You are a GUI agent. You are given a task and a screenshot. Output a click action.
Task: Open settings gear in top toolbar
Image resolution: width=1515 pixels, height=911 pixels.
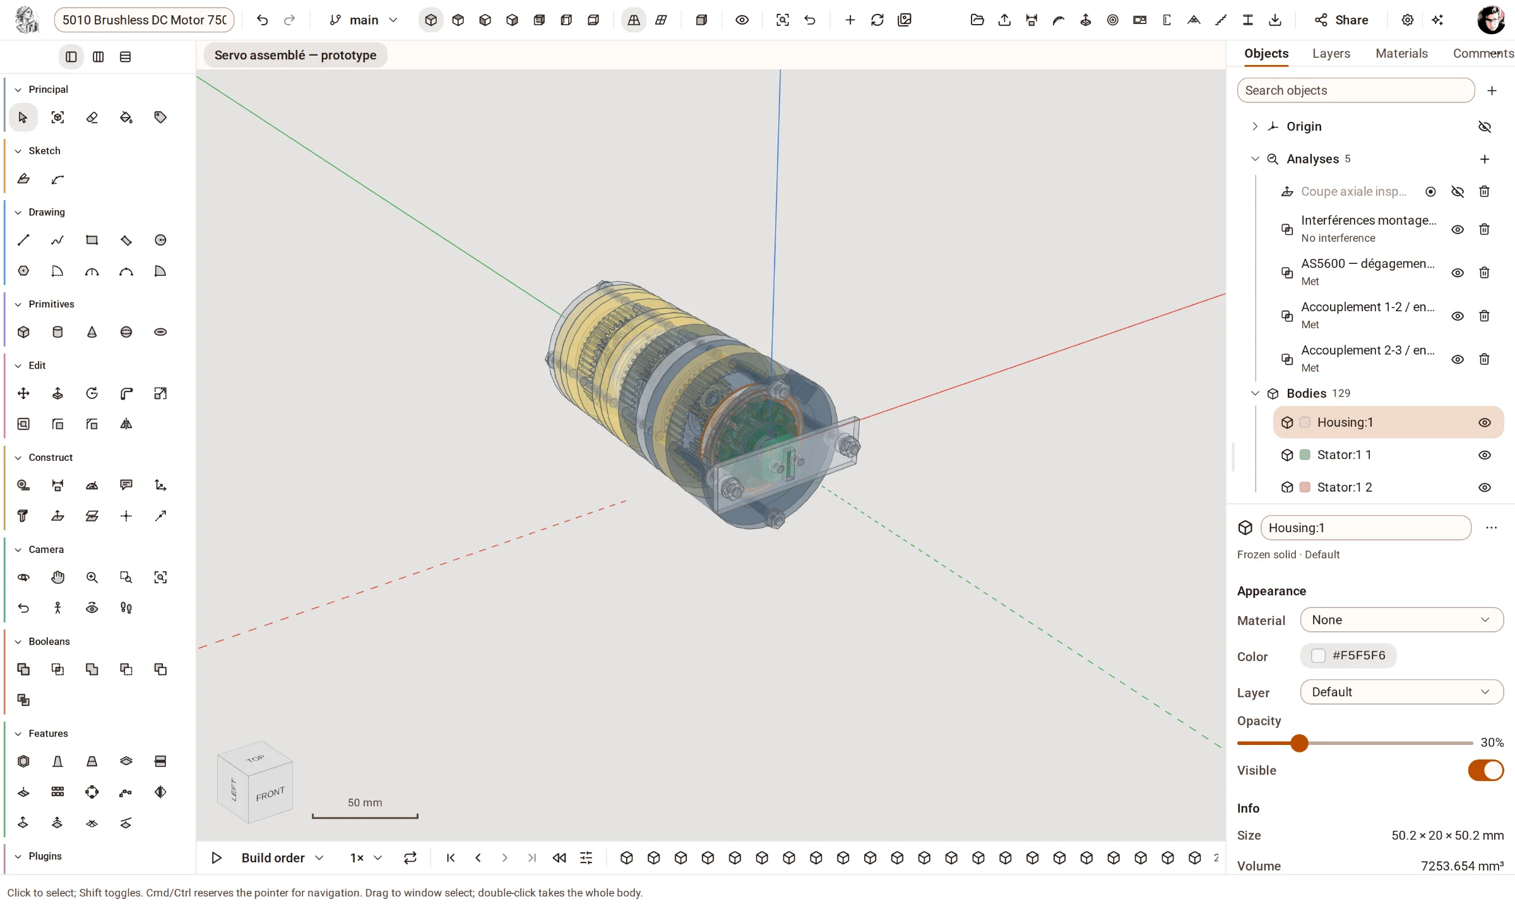[1407, 20]
